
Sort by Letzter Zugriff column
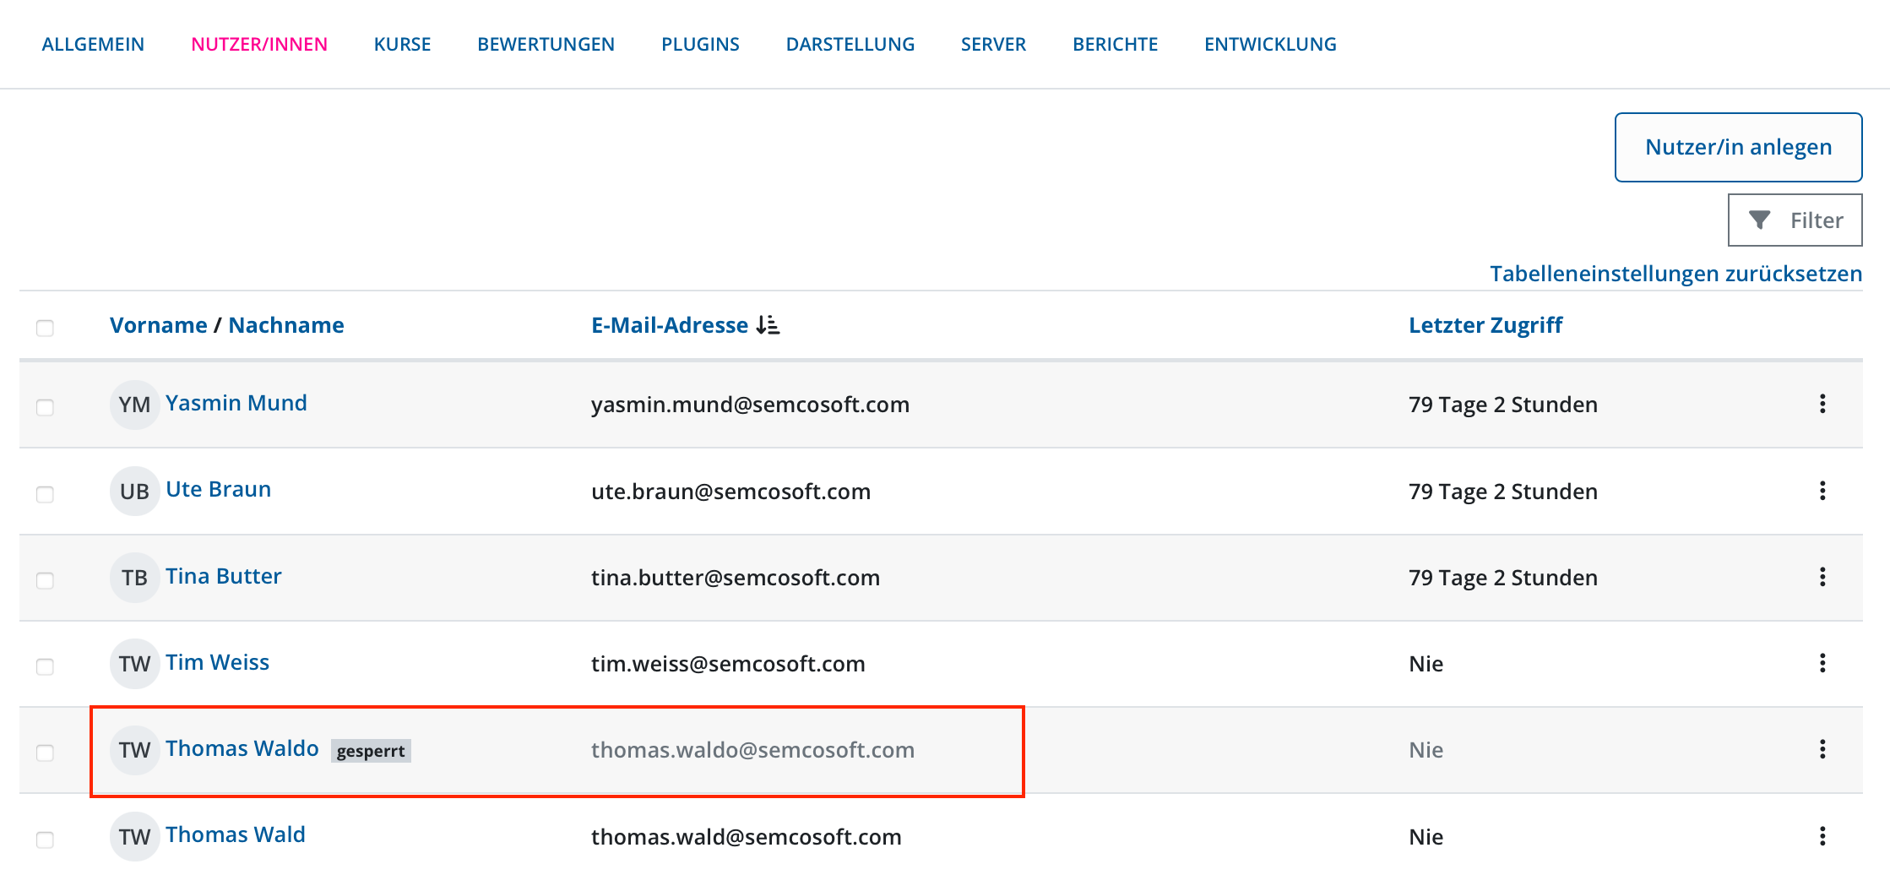pyautogui.click(x=1485, y=324)
